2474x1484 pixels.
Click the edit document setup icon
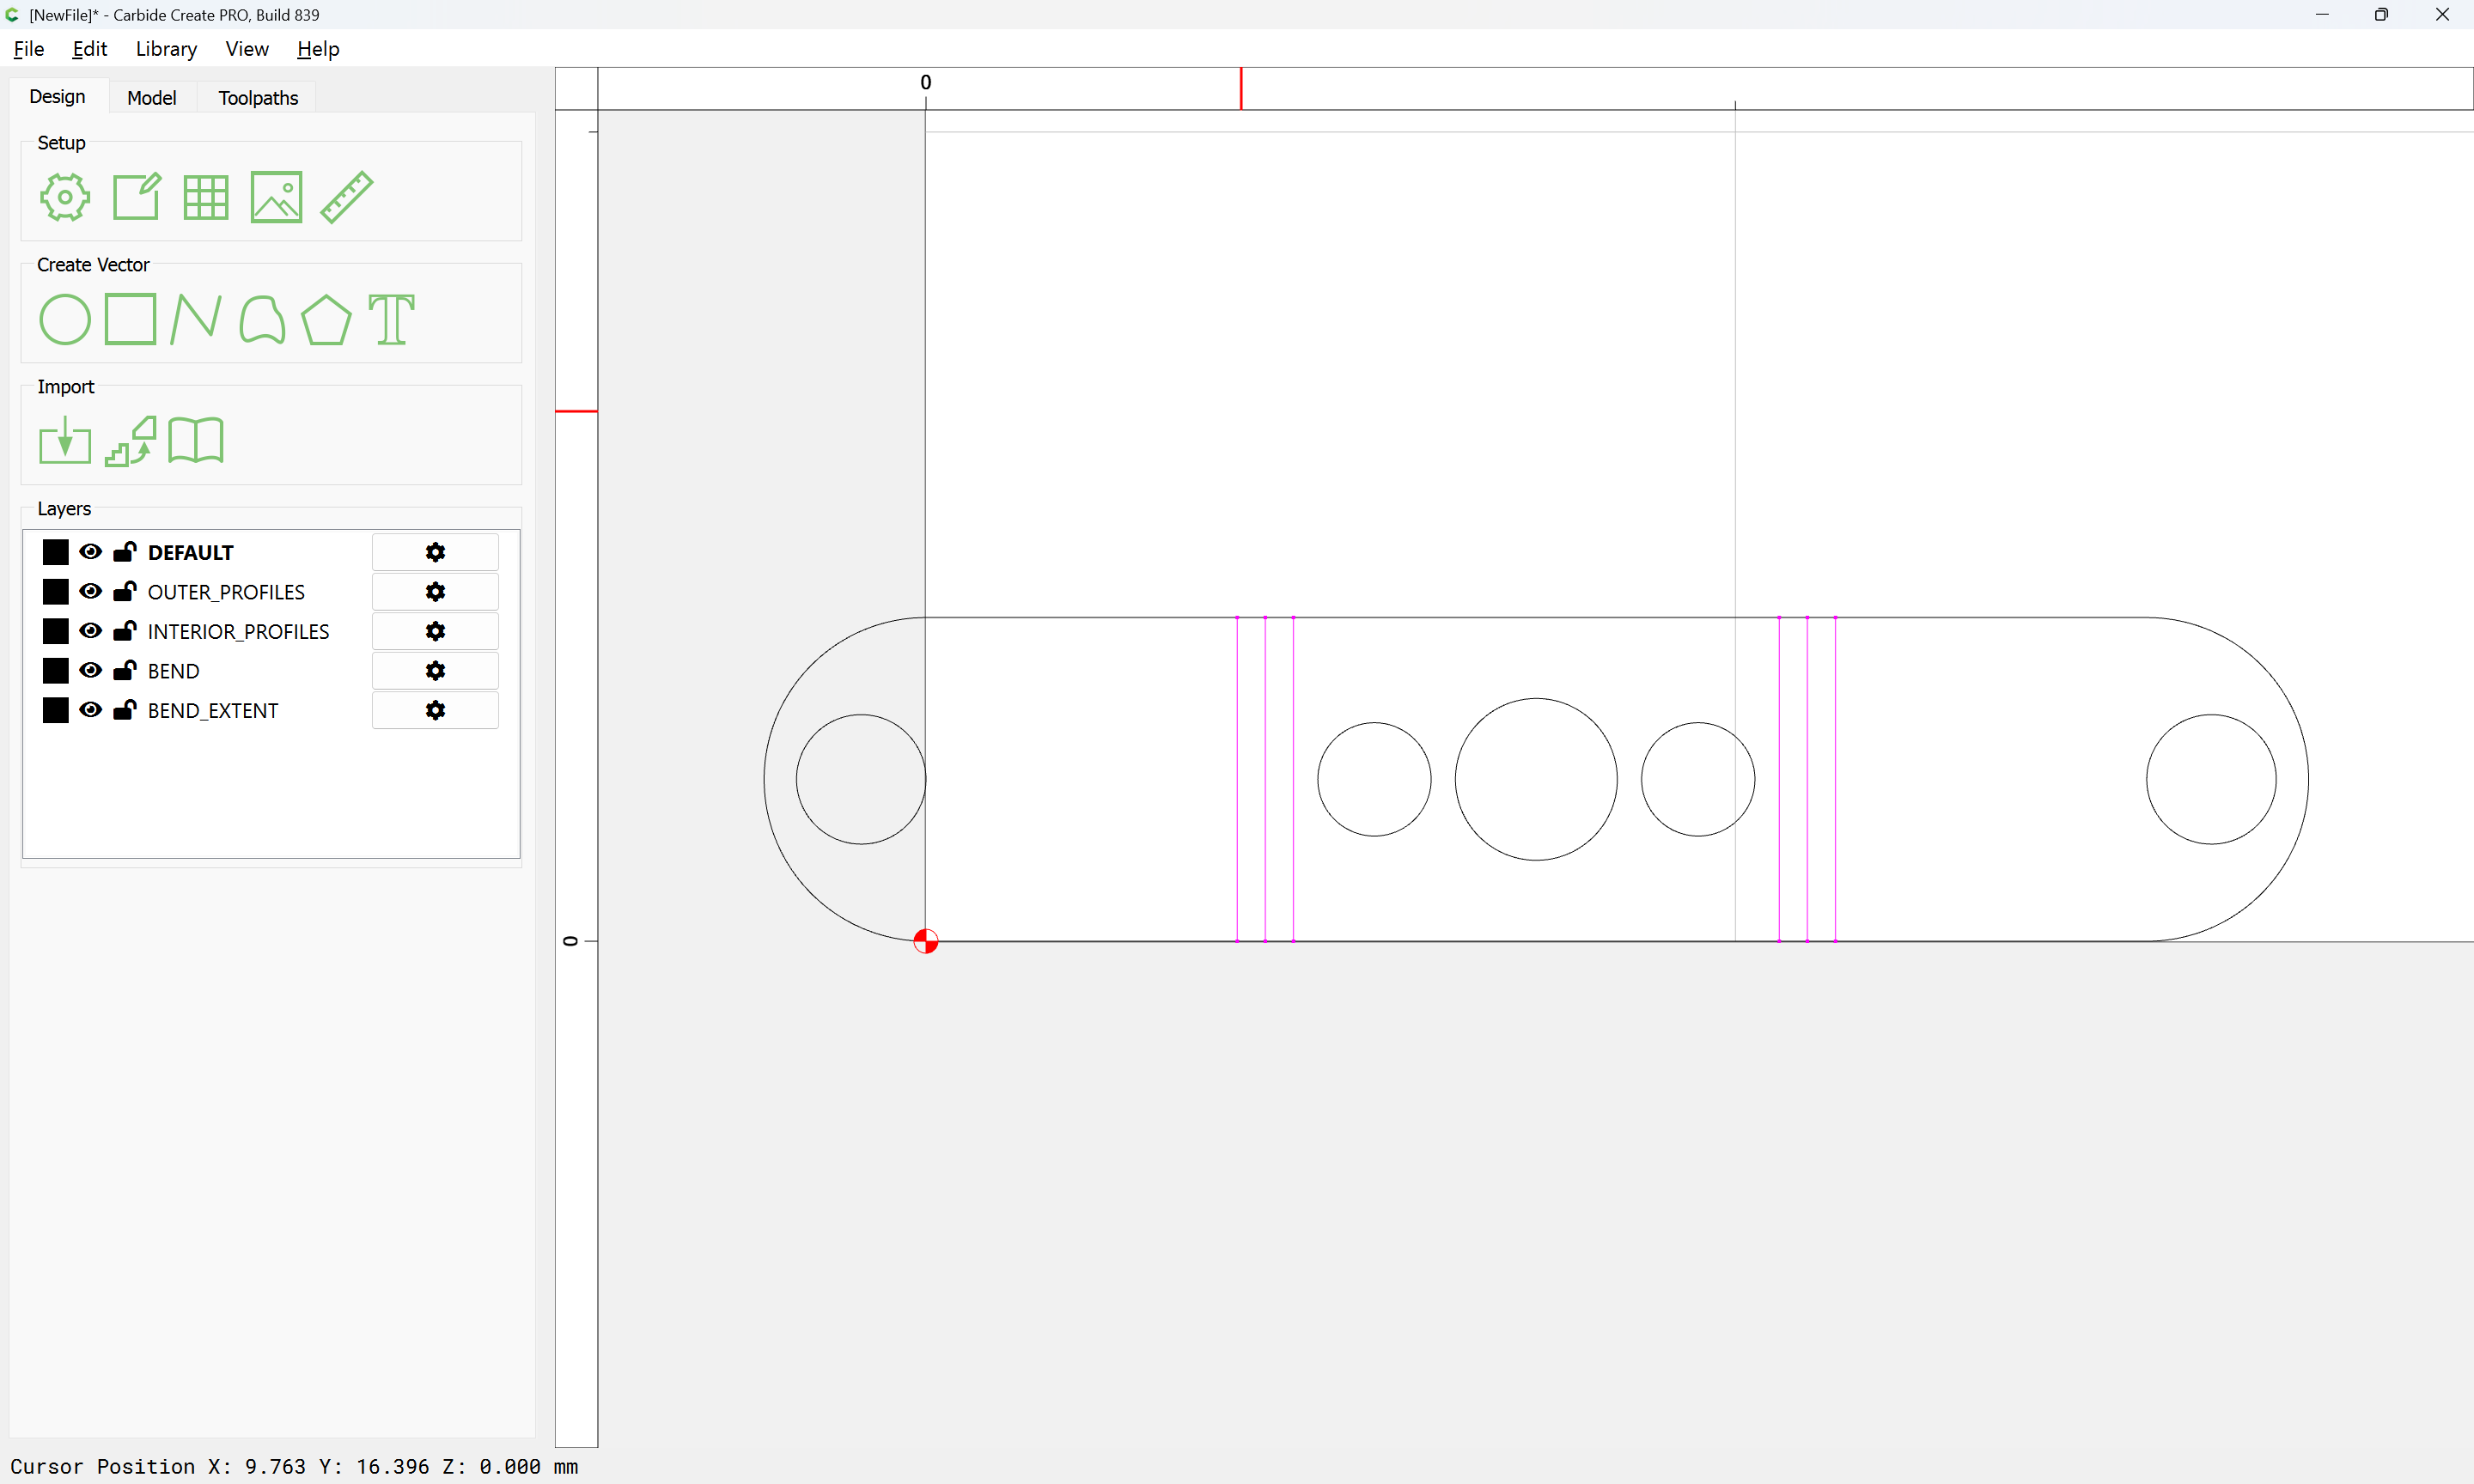(136, 197)
